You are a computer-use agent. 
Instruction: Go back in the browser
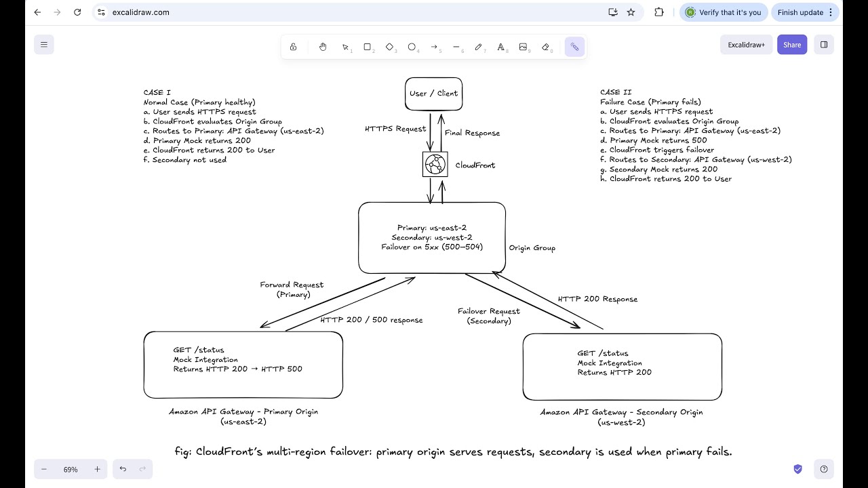coord(37,12)
